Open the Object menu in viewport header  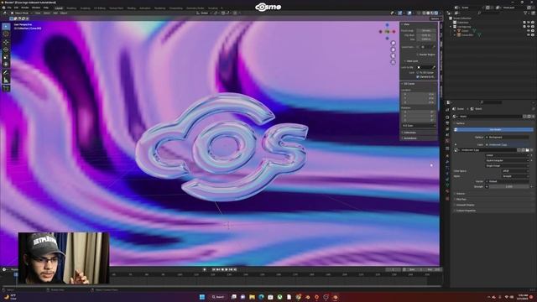tap(64, 13)
